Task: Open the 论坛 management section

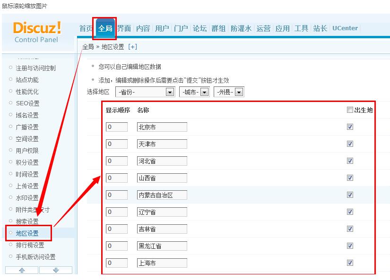Action: (199, 28)
